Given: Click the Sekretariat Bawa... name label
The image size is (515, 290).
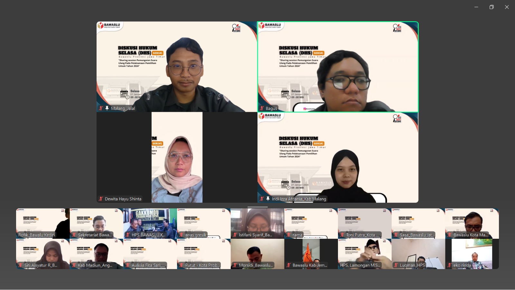Looking at the screenshot, I should tap(95, 235).
